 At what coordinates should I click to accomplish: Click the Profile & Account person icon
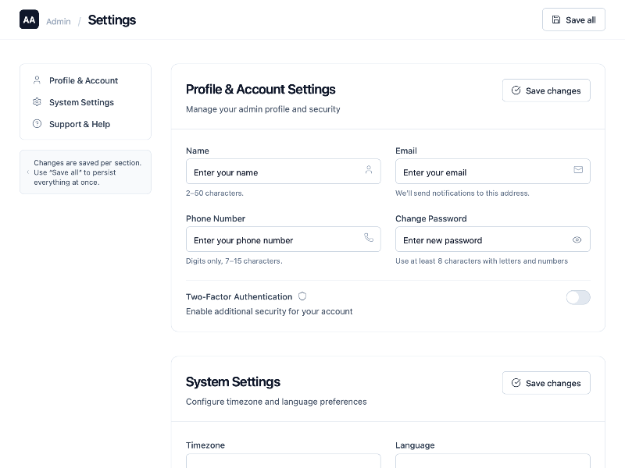pos(37,80)
